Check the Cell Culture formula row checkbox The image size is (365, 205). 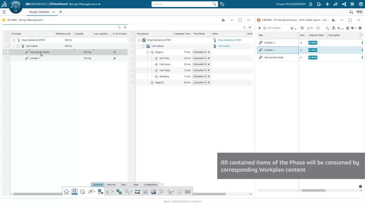8,46
